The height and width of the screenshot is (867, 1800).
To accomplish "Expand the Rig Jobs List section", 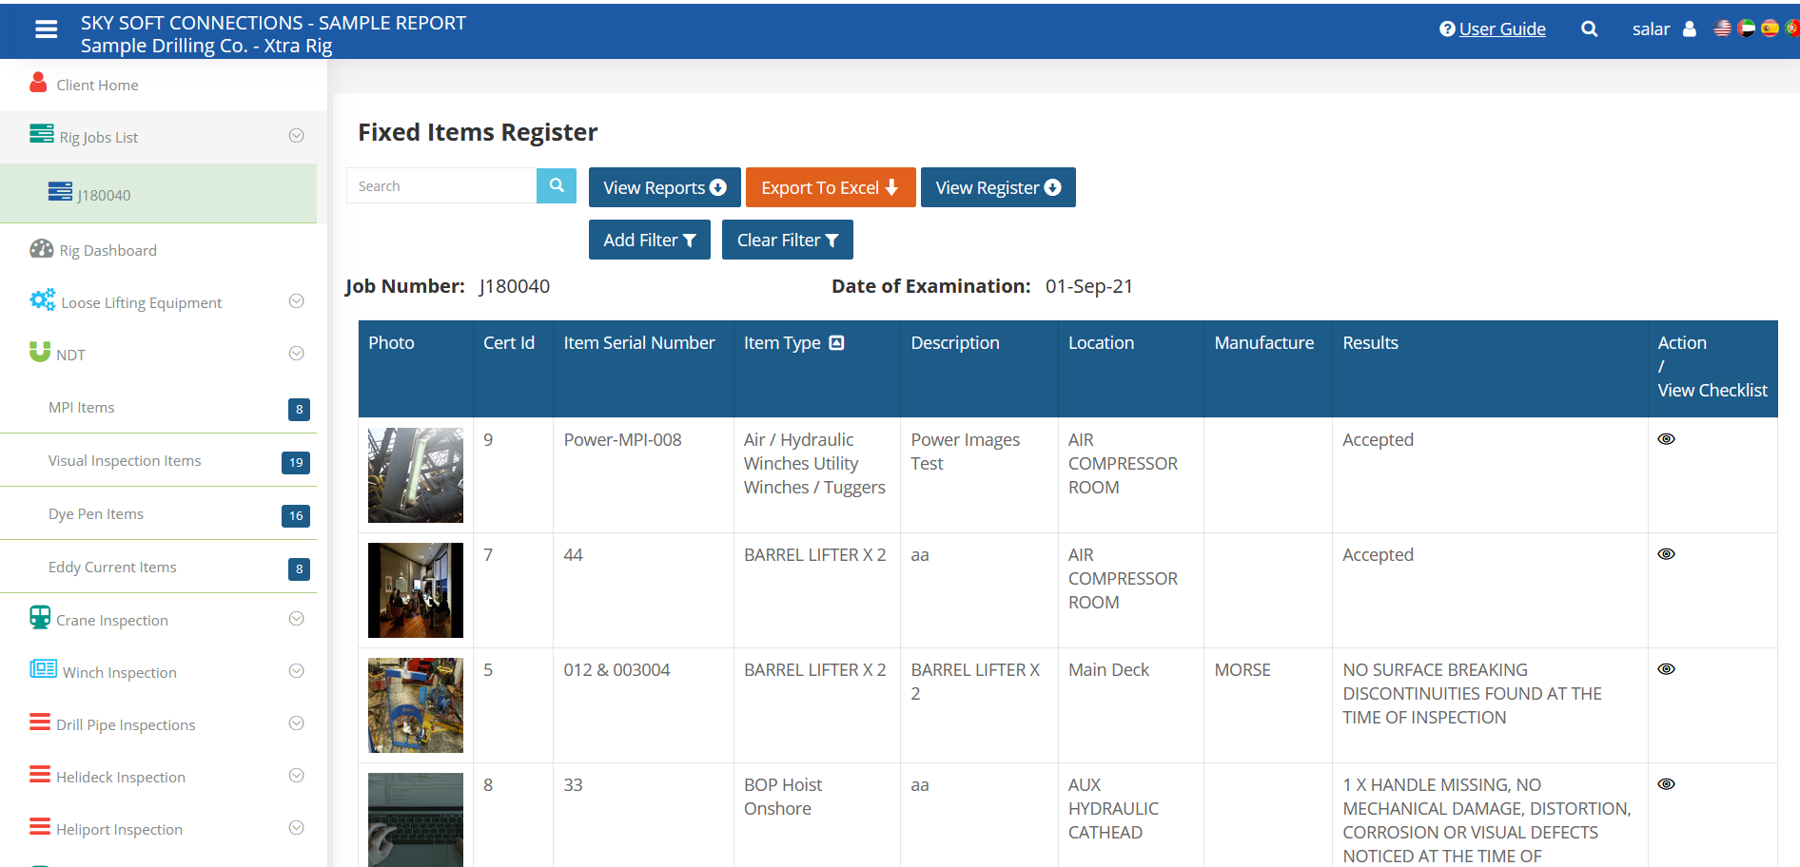I will pos(296,135).
